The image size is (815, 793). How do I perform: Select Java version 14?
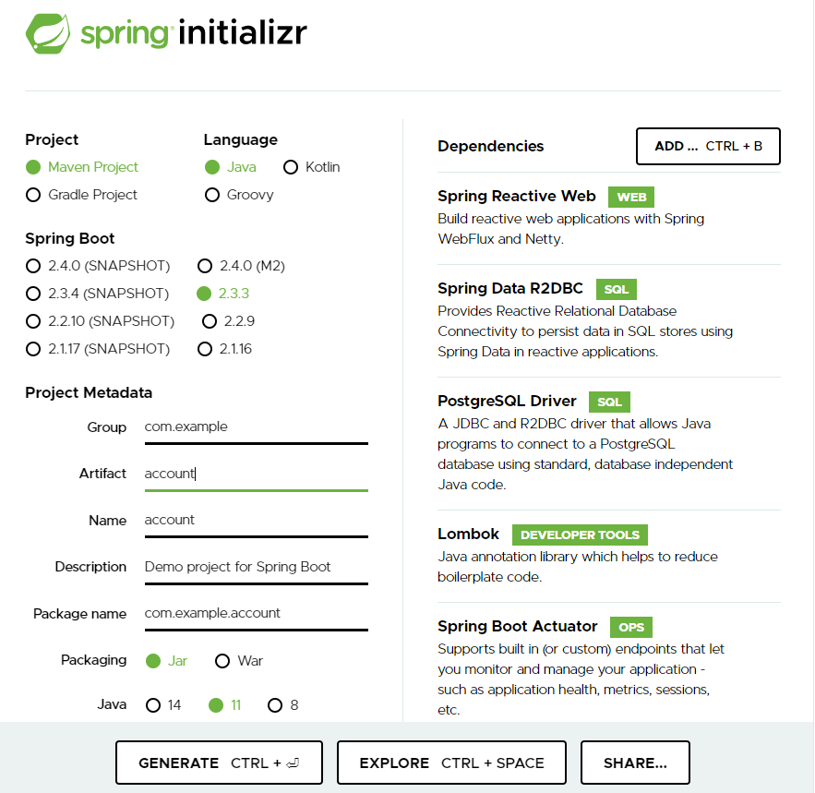pyautogui.click(x=153, y=704)
